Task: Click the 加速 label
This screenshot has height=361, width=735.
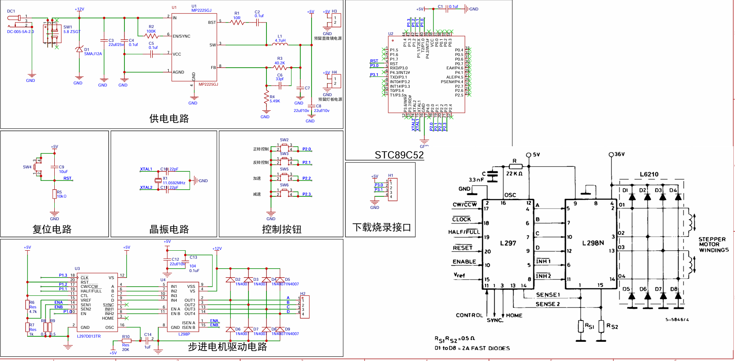Action: (257, 178)
